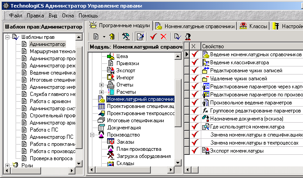Toggle checkmark for Назначение документа (эскиза)

coord(195,119)
